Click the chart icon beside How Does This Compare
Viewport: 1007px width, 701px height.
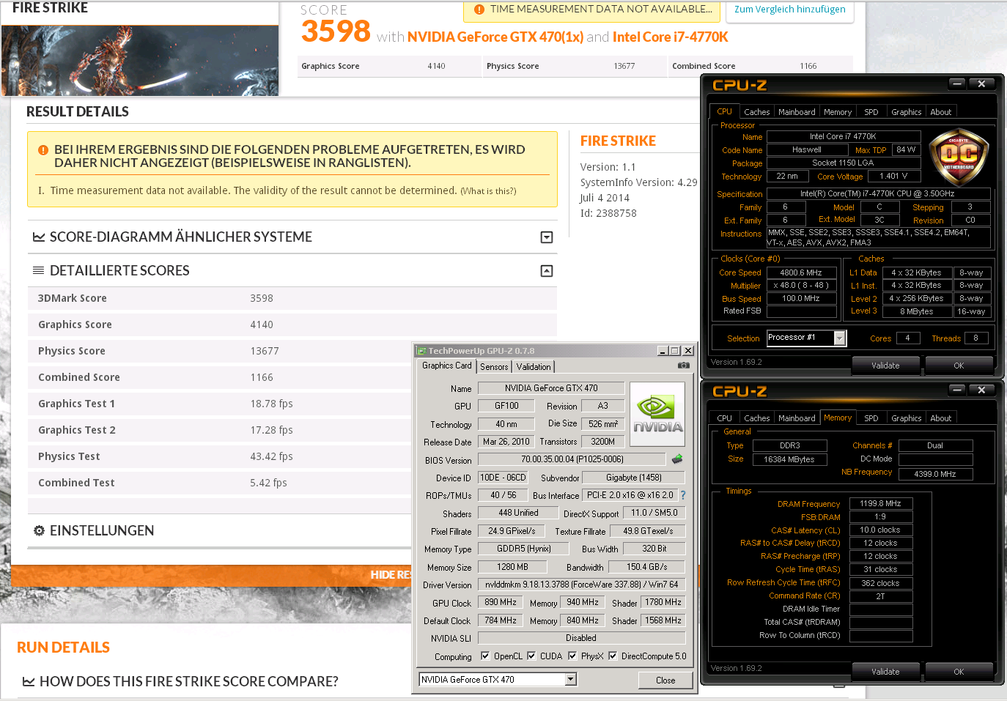tap(29, 682)
